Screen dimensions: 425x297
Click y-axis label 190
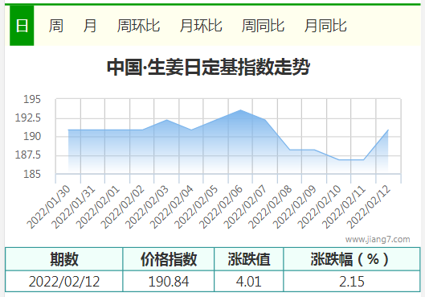(x=32, y=136)
